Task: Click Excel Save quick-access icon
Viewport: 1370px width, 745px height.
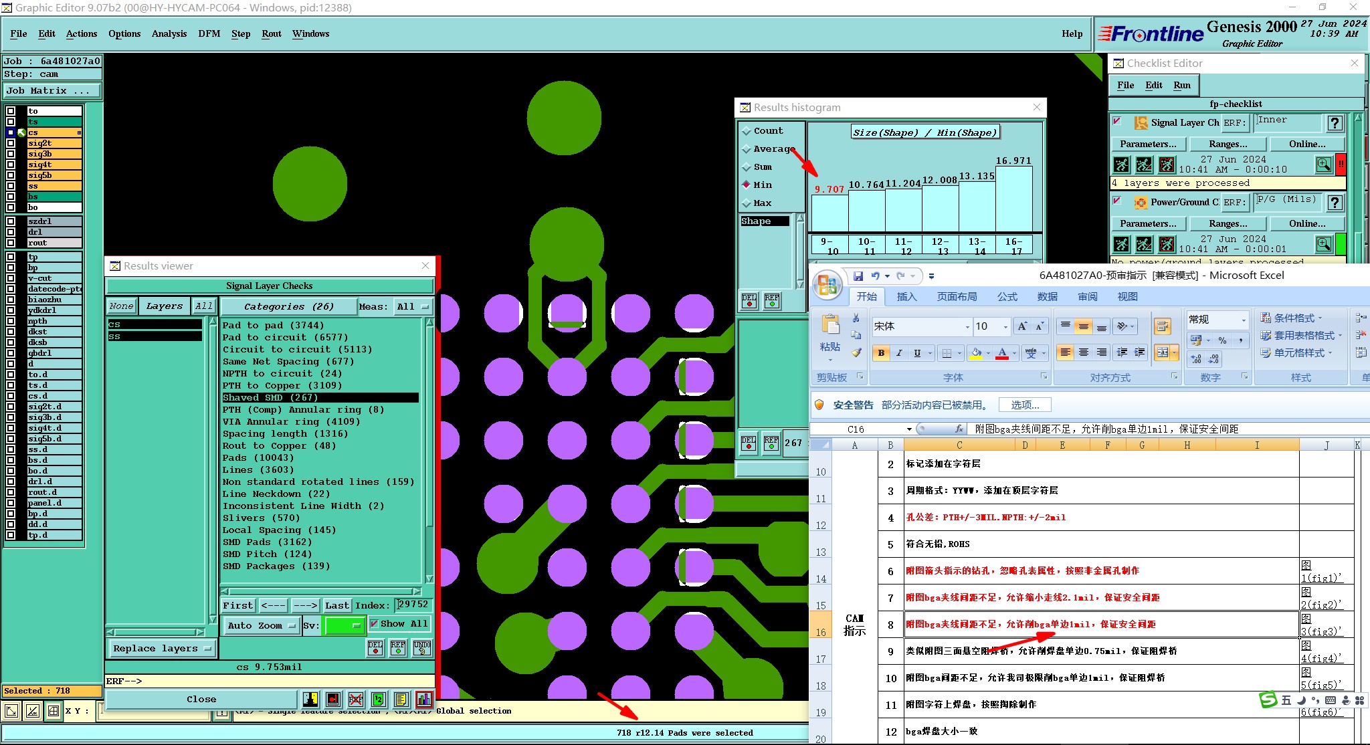Action: coord(858,276)
